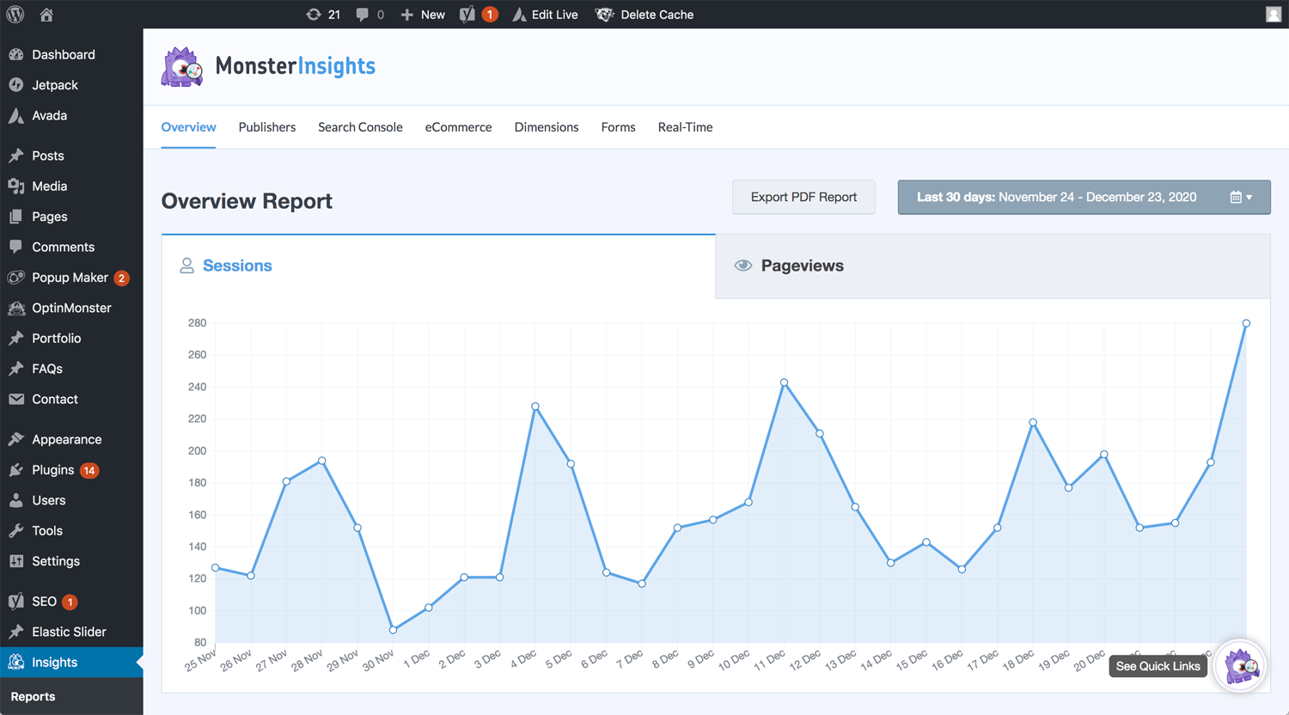The image size is (1289, 715).
Task: Open the Insights menu item
Action: pos(71,663)
